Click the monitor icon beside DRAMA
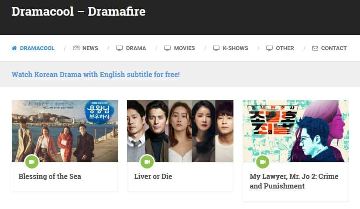The height and width of the screenshot is (209, 360). pyautogui.click(x=120, y=48)
